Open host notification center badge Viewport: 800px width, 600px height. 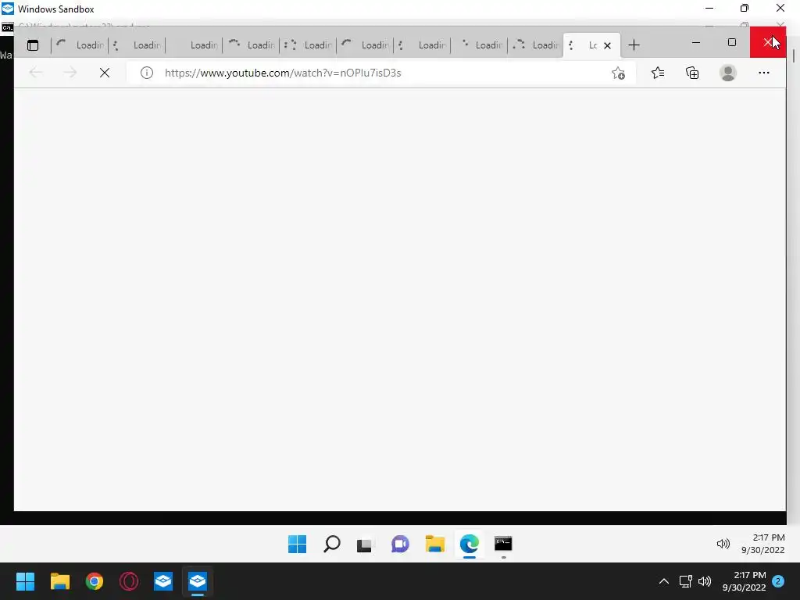click(x=778, y=581)
